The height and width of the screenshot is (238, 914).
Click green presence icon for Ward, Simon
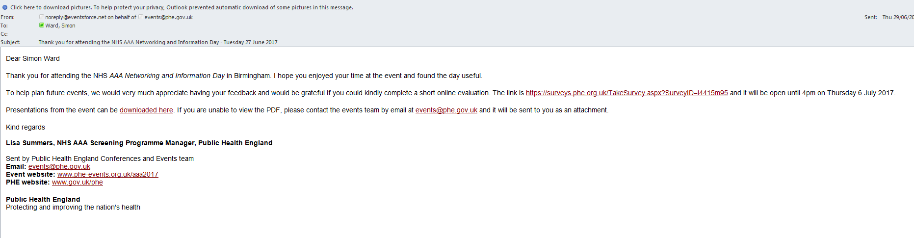coord(42,25)
